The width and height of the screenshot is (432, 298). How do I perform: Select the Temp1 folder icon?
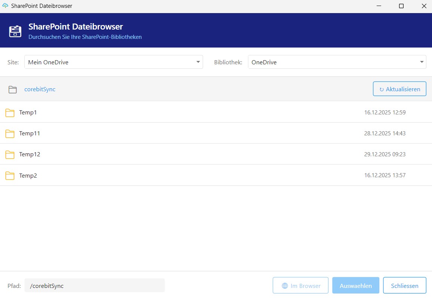click(10, 113)
